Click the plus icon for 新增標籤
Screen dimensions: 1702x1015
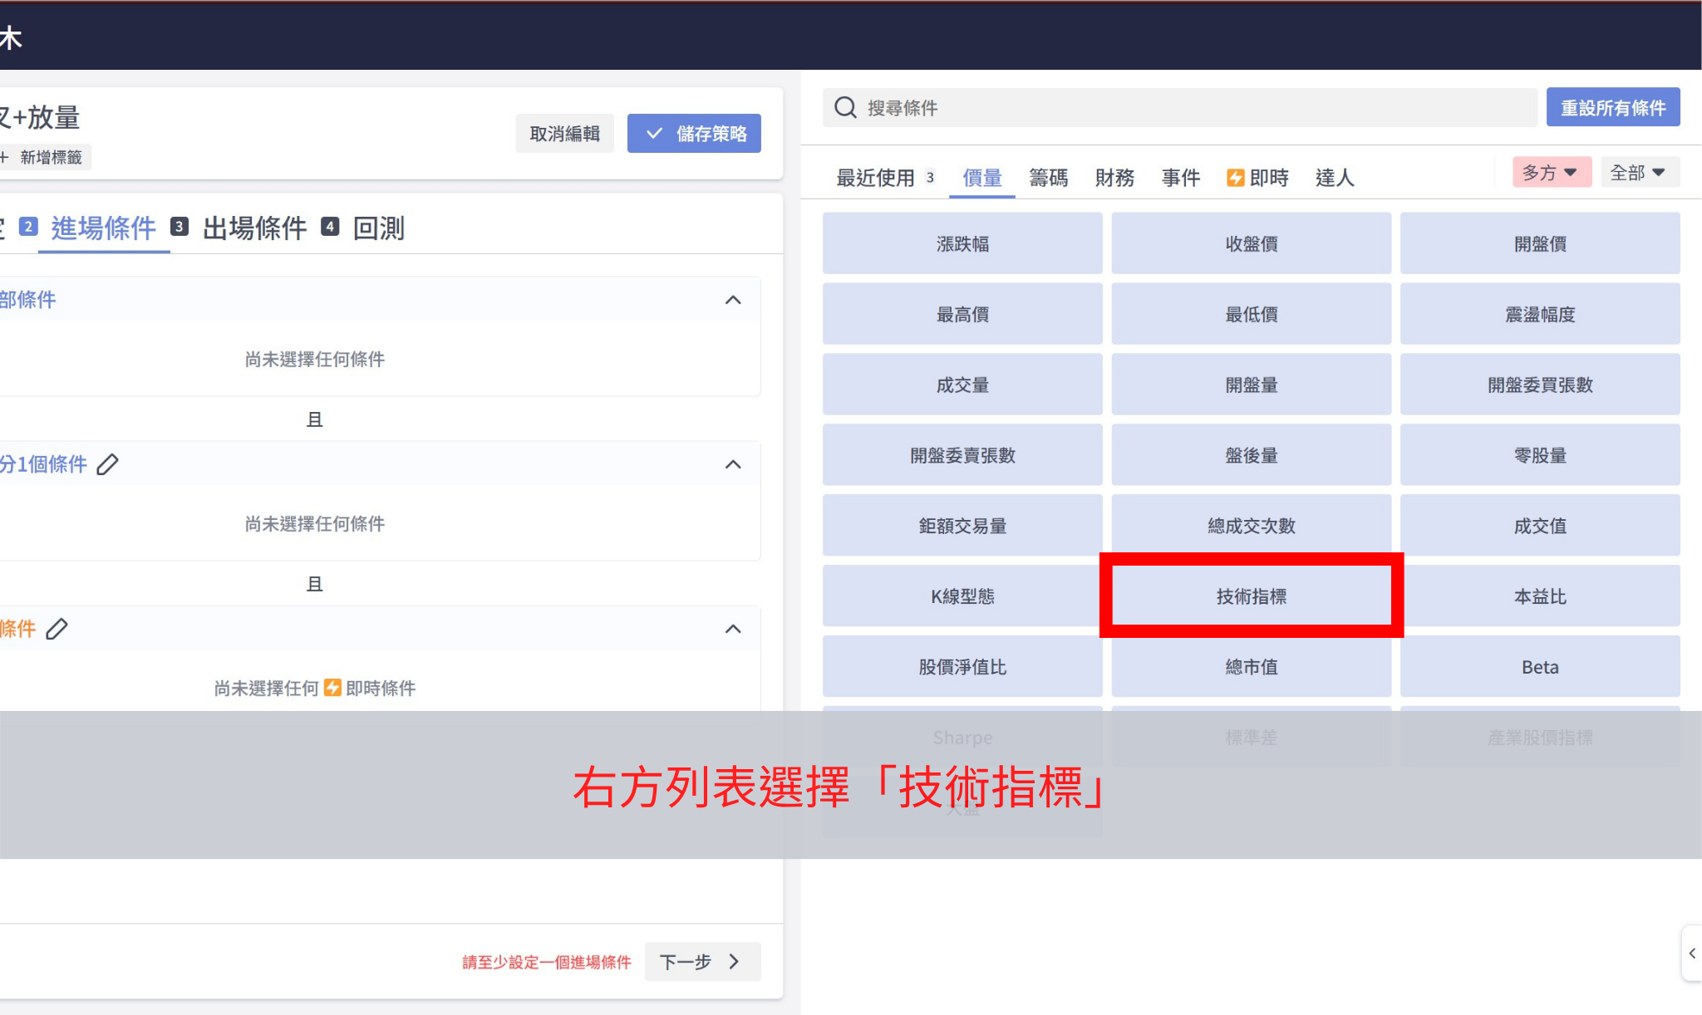[x=4, y=157]
